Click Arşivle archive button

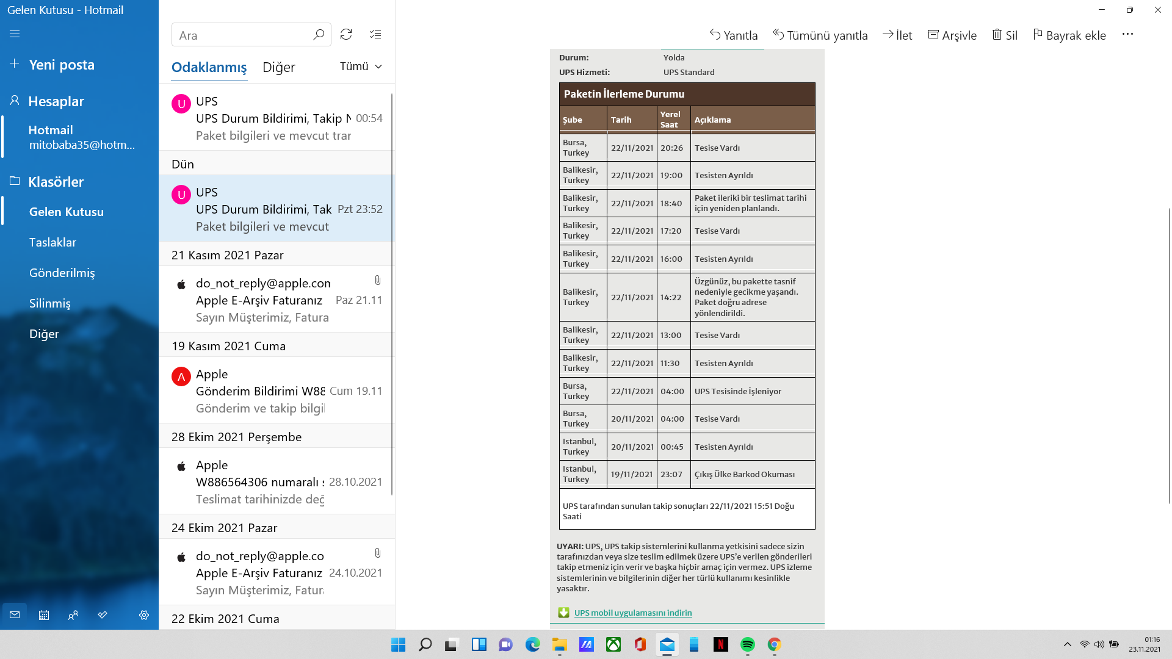pos(952,35)
